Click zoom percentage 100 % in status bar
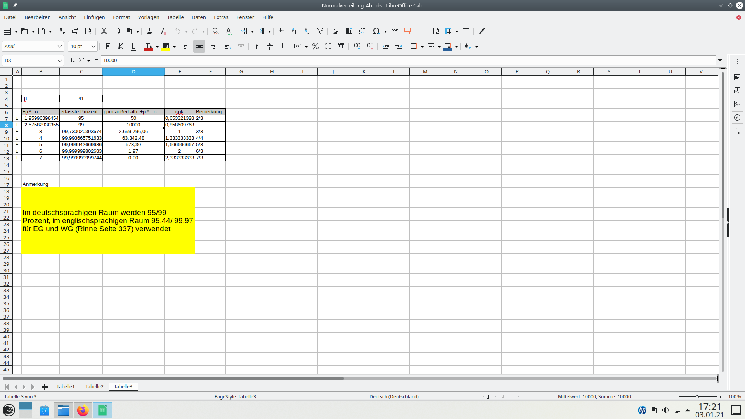The width and height of the screenshot is (745, 419). [735, 396]
